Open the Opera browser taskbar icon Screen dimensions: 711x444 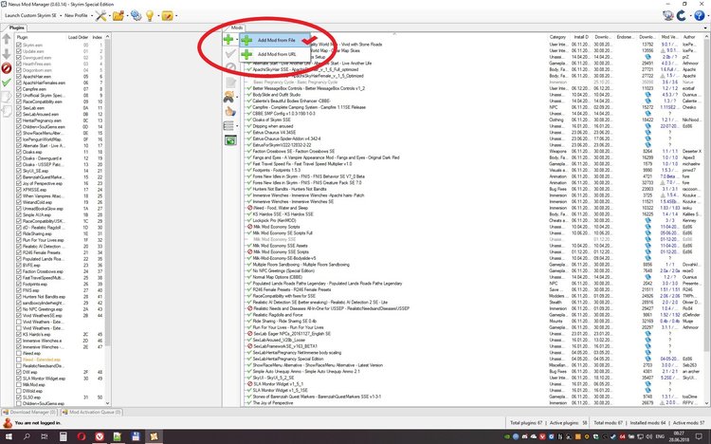pos(82,436)
